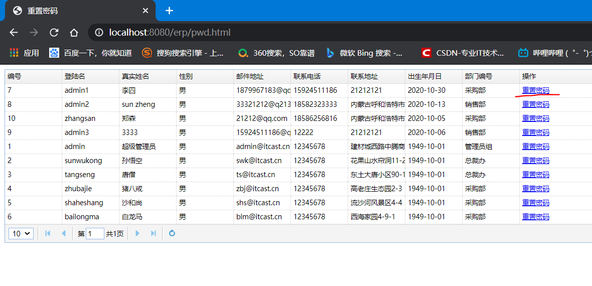Refresh the table with pagination reload icon
This screenshot has width=592, height=286.
(x=172, y=233)
